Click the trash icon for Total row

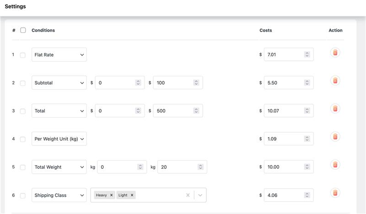click(335, 108)
